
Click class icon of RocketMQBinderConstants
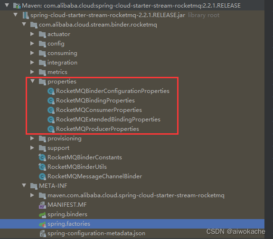pos(42,157)
